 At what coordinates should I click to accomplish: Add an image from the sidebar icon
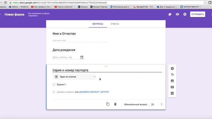172,81
